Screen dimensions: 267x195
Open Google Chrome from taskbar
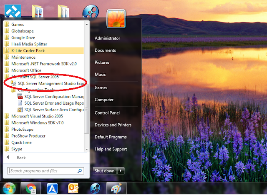tap(31, 188)
